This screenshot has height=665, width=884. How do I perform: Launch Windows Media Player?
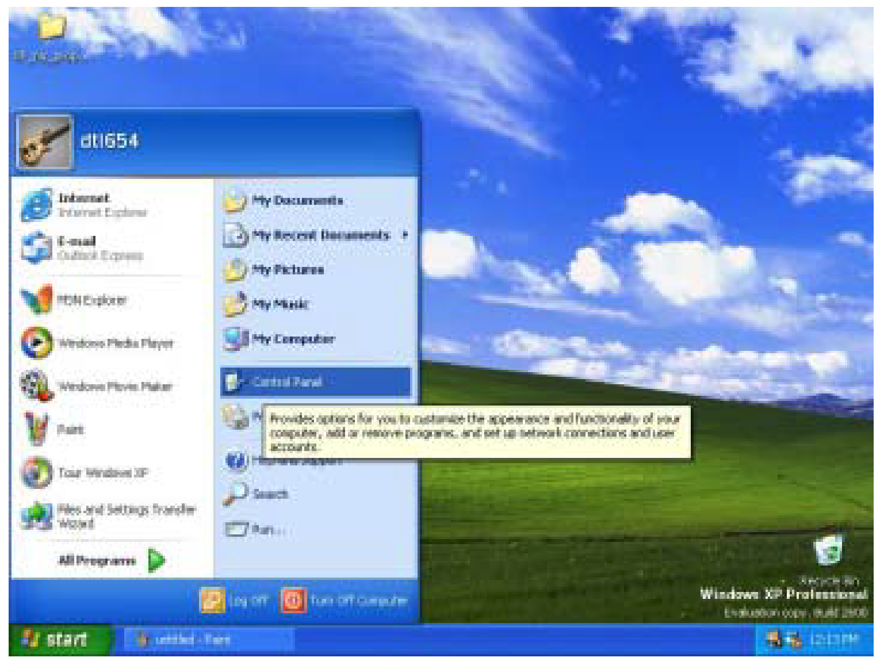[x=98, y=343]
